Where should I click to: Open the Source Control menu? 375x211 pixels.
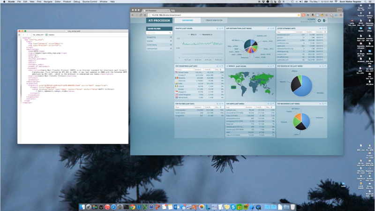(90, 1)
